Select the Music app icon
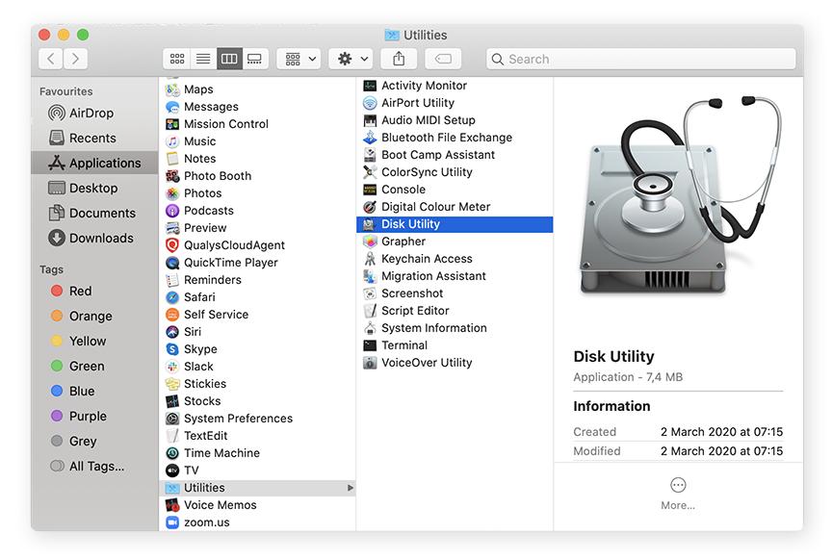 172,141
